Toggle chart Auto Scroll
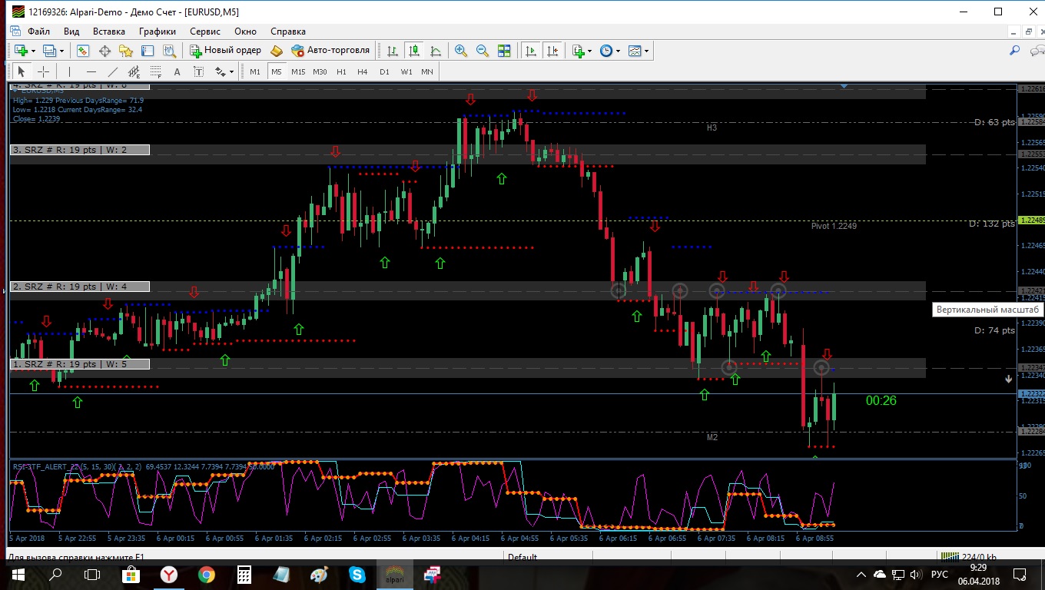The height and width of the screenshot is (590, 1045). (x=530, y=51)
